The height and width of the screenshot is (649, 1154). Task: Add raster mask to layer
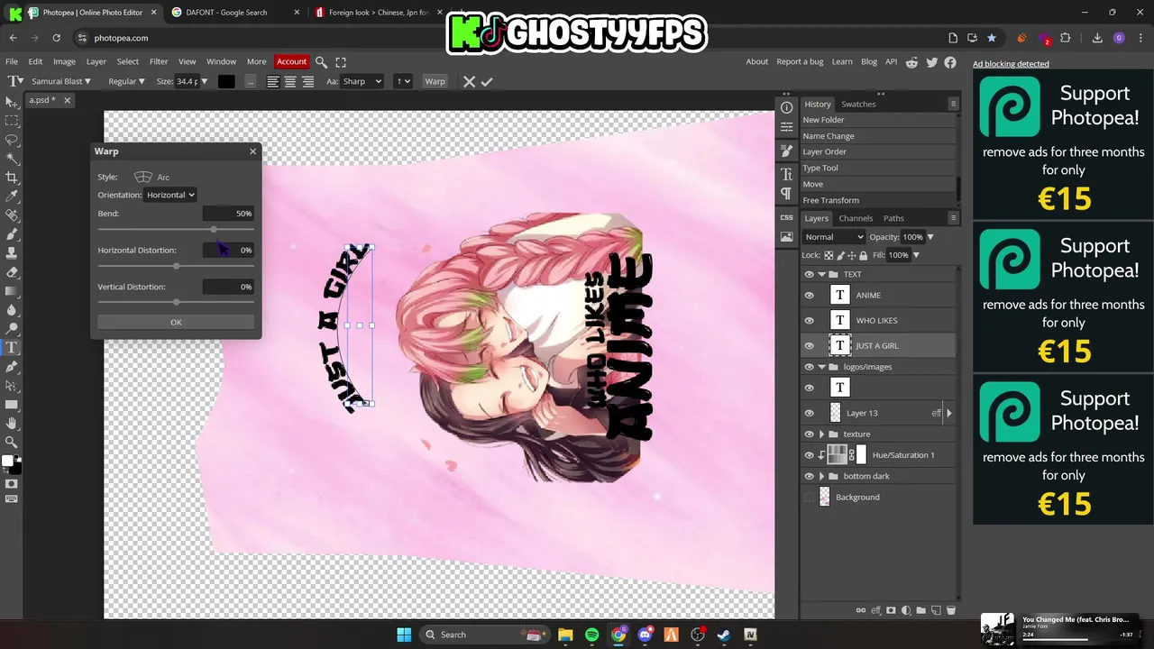(891, 610)
